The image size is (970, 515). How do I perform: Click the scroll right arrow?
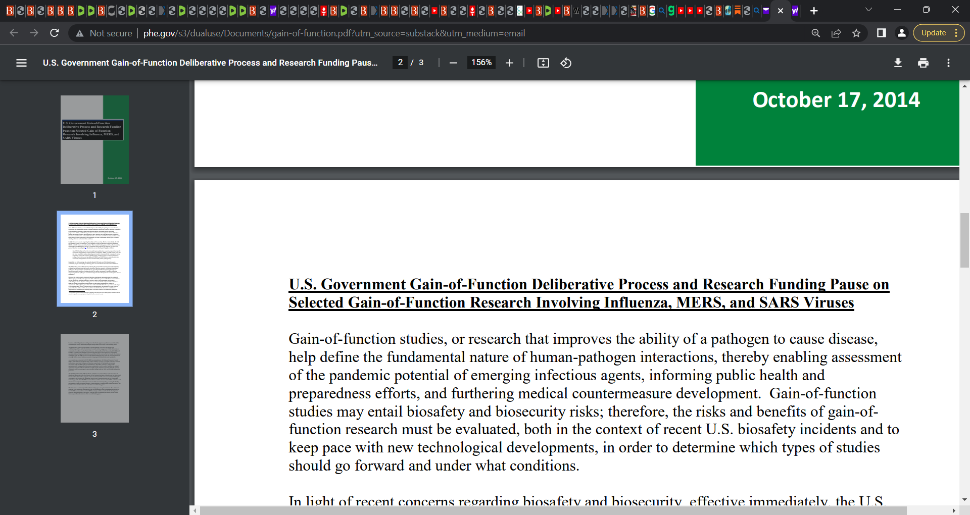[x=954, y=510]
